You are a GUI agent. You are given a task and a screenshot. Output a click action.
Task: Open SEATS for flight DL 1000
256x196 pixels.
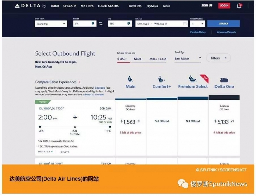click(x=65, y=152)
